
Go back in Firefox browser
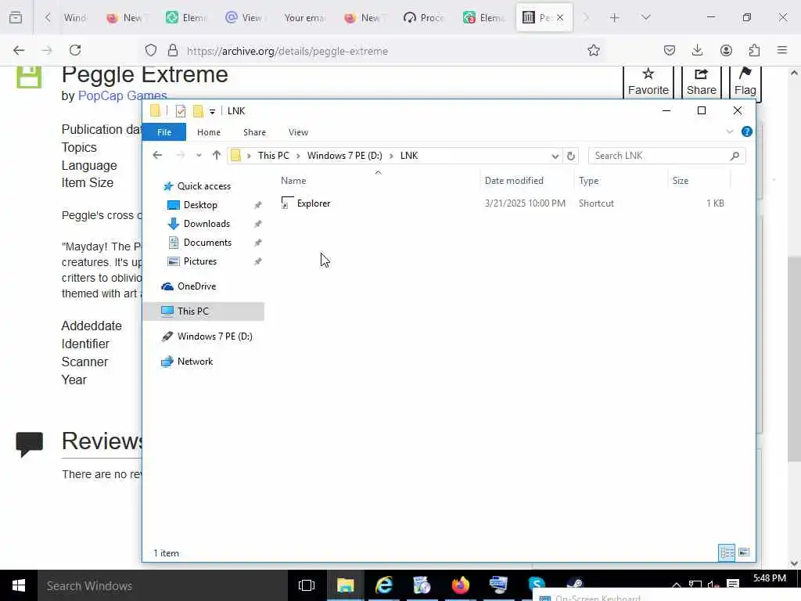coord(19,50)
